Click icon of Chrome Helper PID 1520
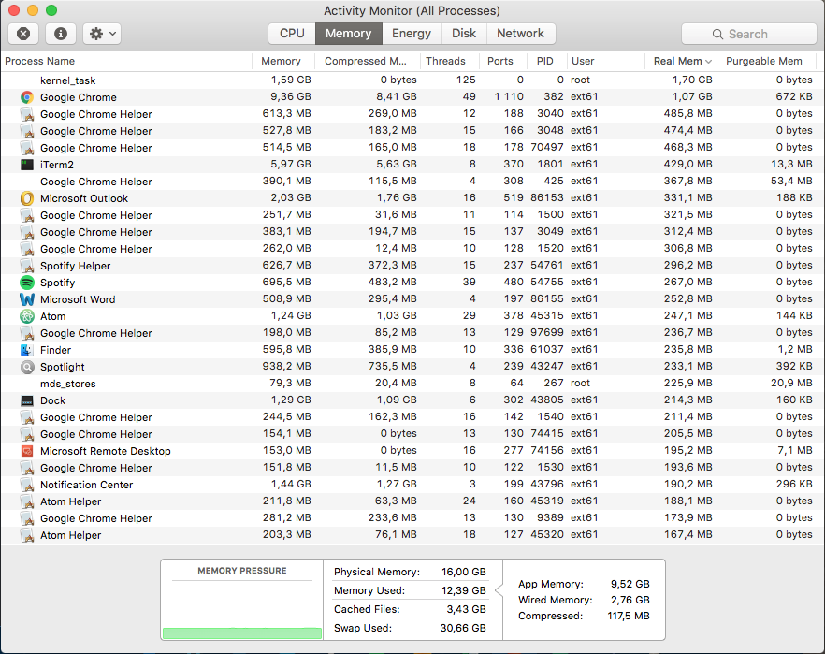Image resolution: width=825 pixels, height=654 pixels. click(x=27, y=249)
